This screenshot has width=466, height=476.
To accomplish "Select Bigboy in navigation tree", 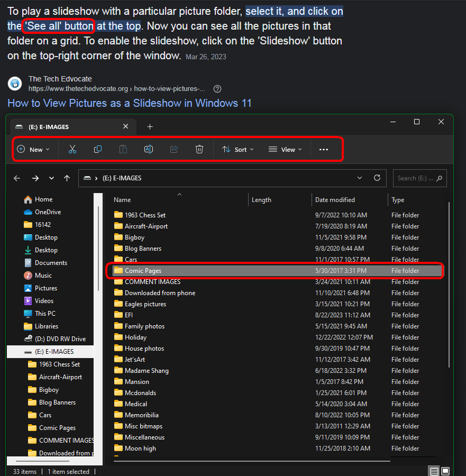I will pos(43,390).
